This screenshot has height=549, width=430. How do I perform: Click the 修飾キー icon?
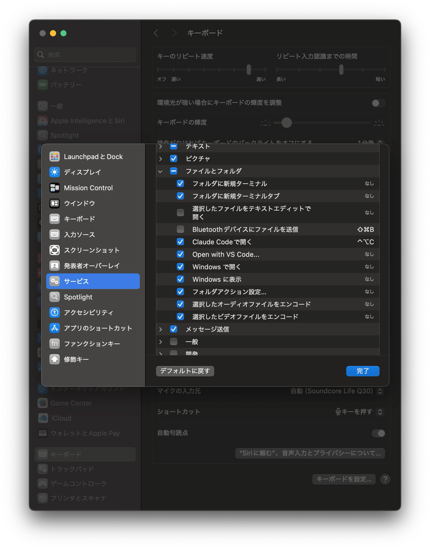point(54,359)
